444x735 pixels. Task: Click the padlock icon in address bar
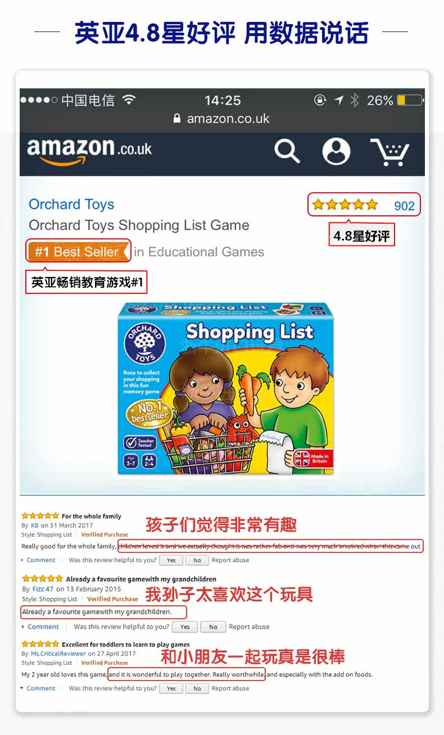pyautogui.click(x=178, y=119)
